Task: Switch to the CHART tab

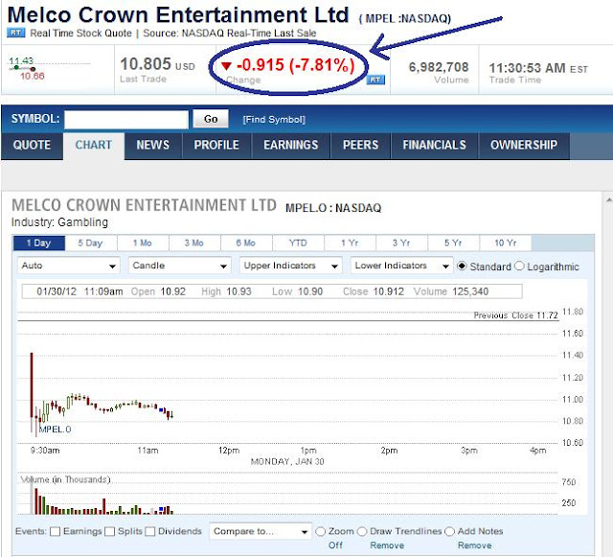Action: point(94,145)
